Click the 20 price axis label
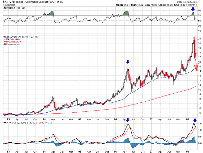The height and width of the screenshot is (153, 203). 200,43
